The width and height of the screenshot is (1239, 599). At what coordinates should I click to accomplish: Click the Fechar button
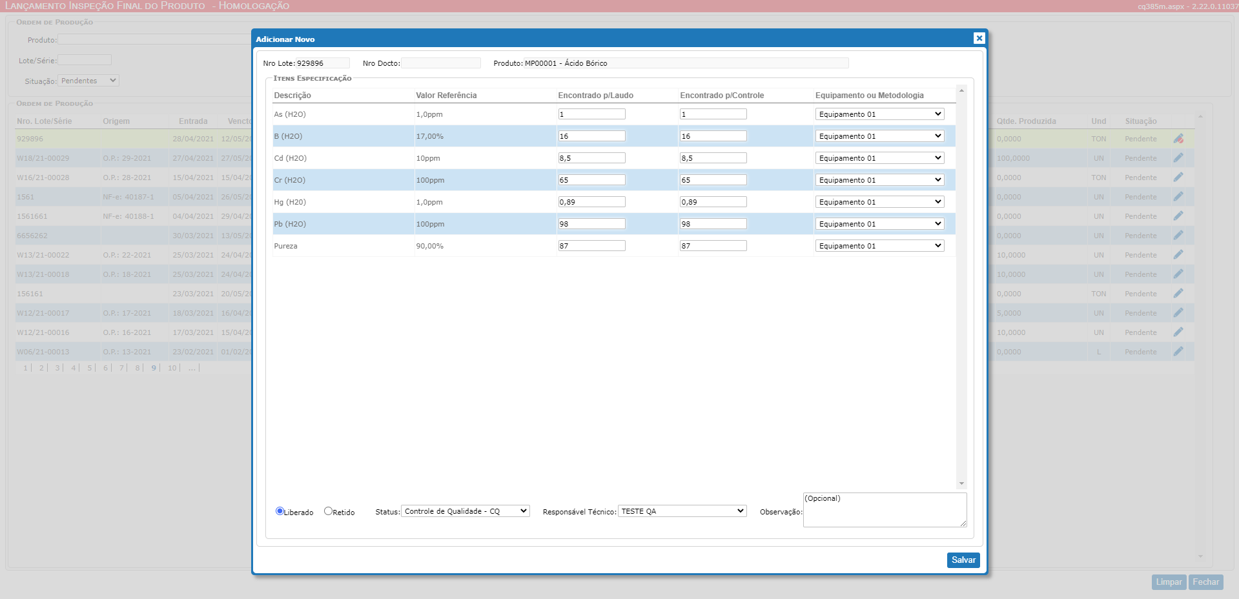[x=1206, y=582]
